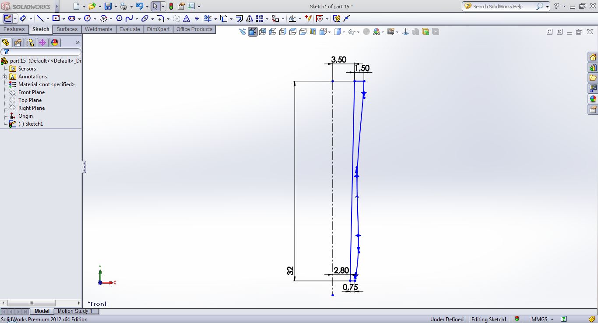598x323 pixels.
Task: Click the Smart Dimension tool
Action: [23, 18]
